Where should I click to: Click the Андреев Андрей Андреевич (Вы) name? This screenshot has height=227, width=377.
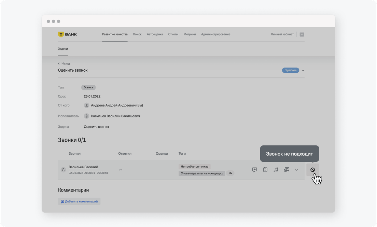click(117, 105)
